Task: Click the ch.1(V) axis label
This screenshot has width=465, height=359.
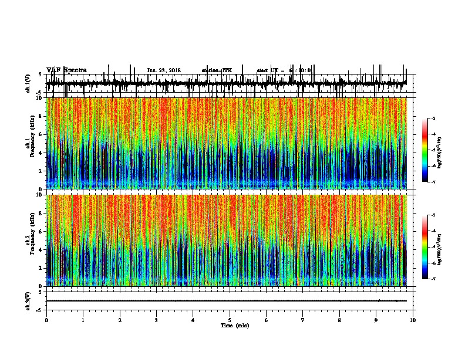Action: 28,83
